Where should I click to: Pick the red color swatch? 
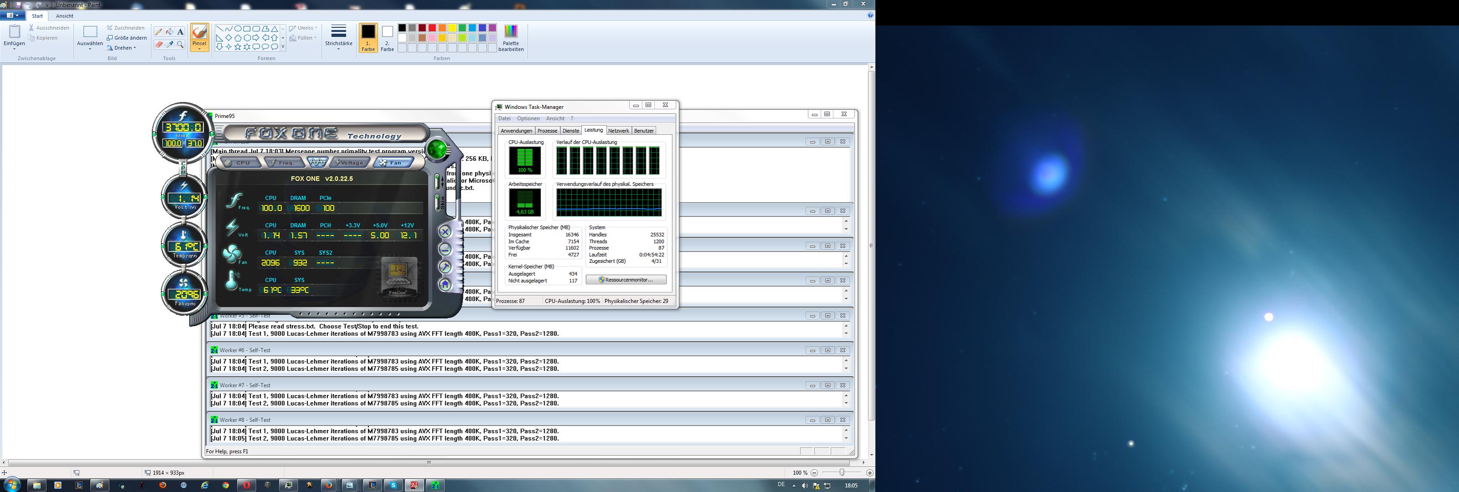(431, 28)
